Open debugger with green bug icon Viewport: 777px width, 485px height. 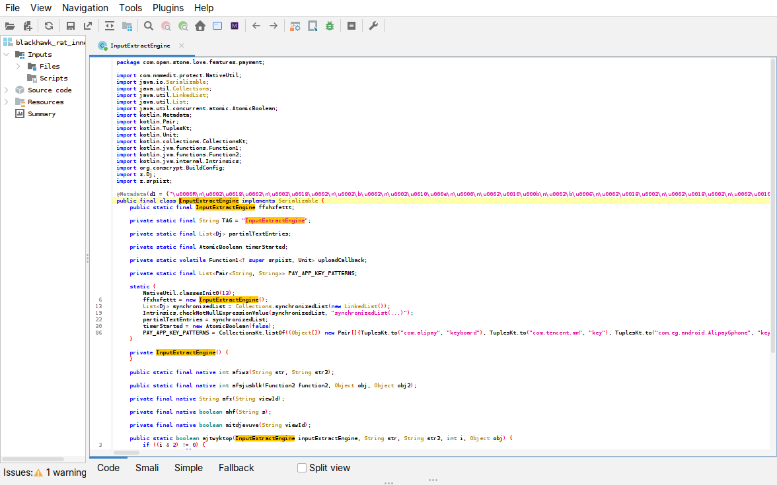(330, 26)
